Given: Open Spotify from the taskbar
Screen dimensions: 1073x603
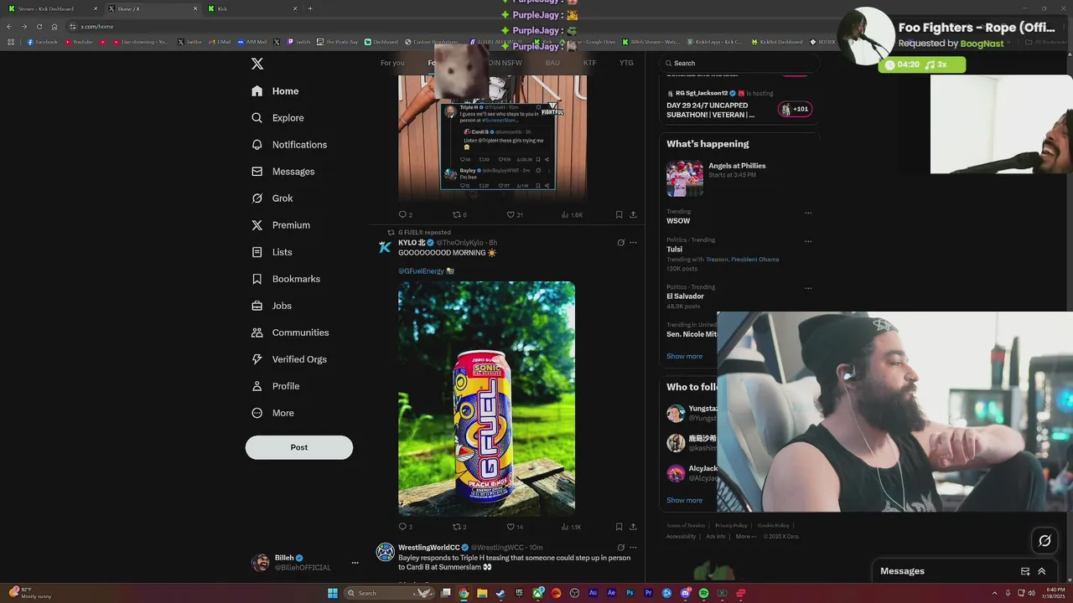Looking at the screenshot, I should pyautogui.click(x=703, y=593).
